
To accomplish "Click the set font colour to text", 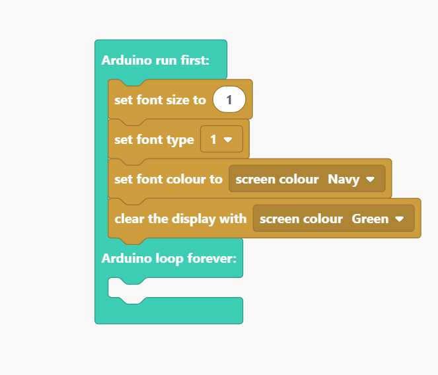I will 168,179.
